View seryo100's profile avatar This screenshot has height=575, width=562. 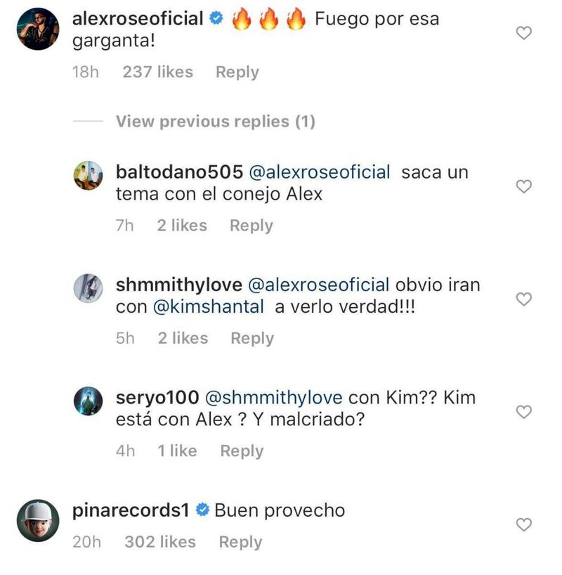click(89, 401)
